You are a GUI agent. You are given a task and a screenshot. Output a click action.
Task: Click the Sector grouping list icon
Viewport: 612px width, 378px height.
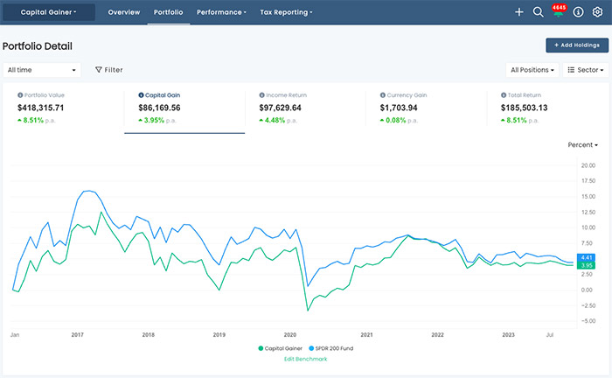[571, 69]
